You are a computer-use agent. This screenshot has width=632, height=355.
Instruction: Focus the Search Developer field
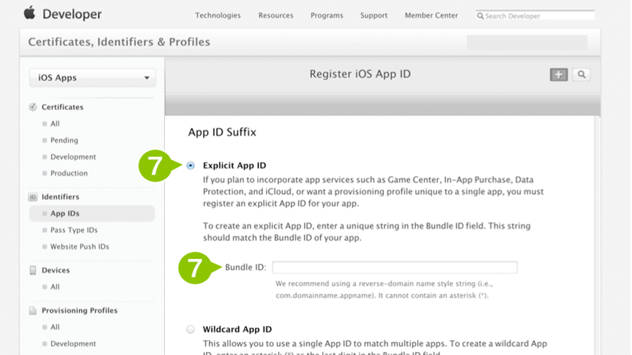[x=535, y=16]
